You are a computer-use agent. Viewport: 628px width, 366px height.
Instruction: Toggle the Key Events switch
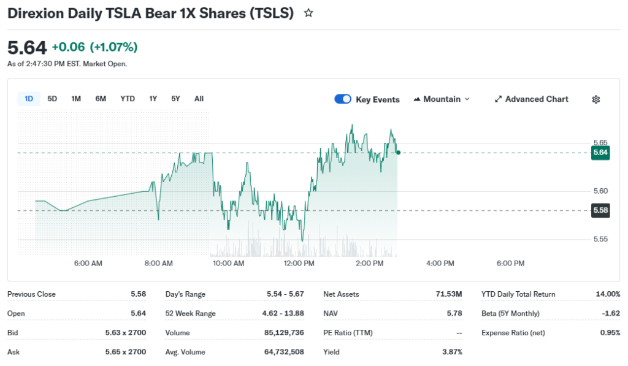(343, 99)
